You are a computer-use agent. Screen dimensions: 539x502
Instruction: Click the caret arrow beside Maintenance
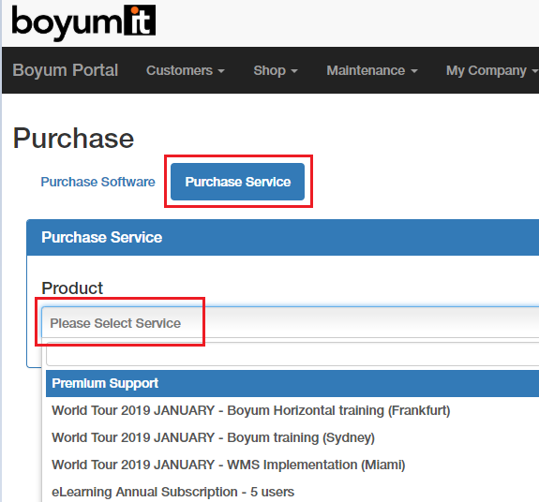tap(414, 71)
